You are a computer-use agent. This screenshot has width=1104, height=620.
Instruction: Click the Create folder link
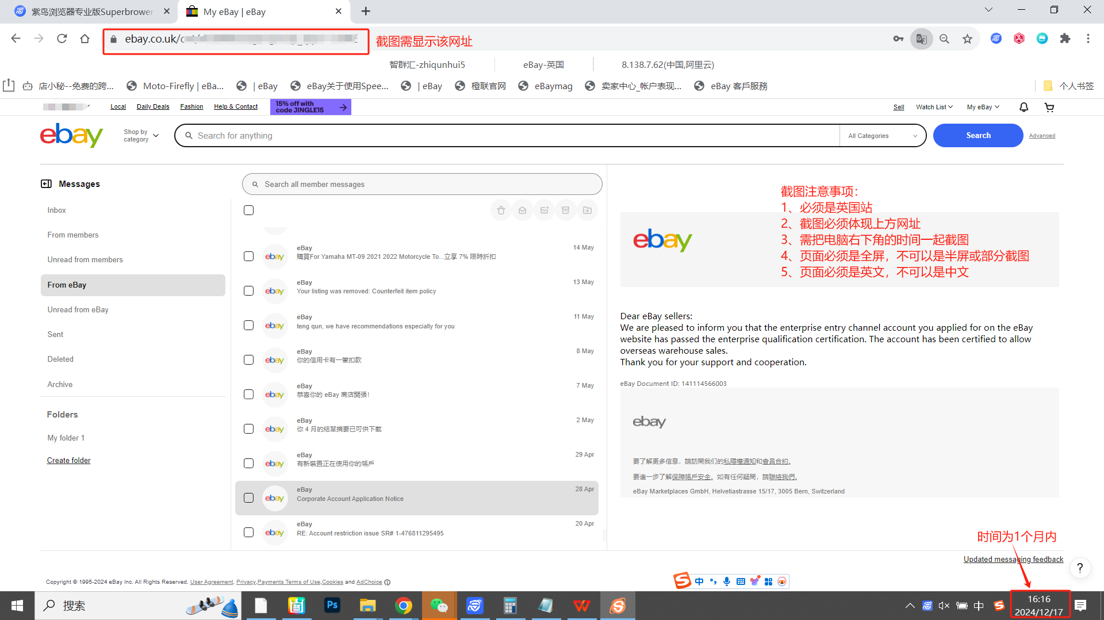click(x=68, y=460)
